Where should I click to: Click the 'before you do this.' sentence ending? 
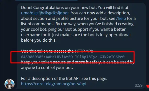pos(39,40)
